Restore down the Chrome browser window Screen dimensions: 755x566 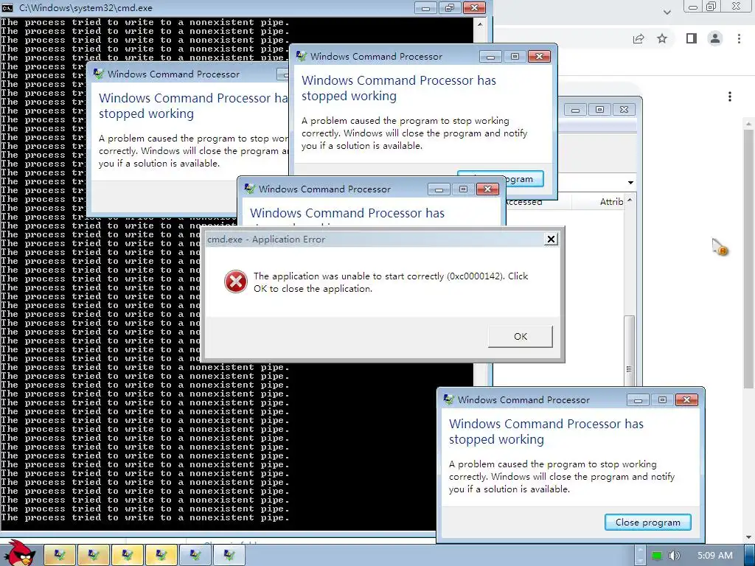click(x=711, y=7)
